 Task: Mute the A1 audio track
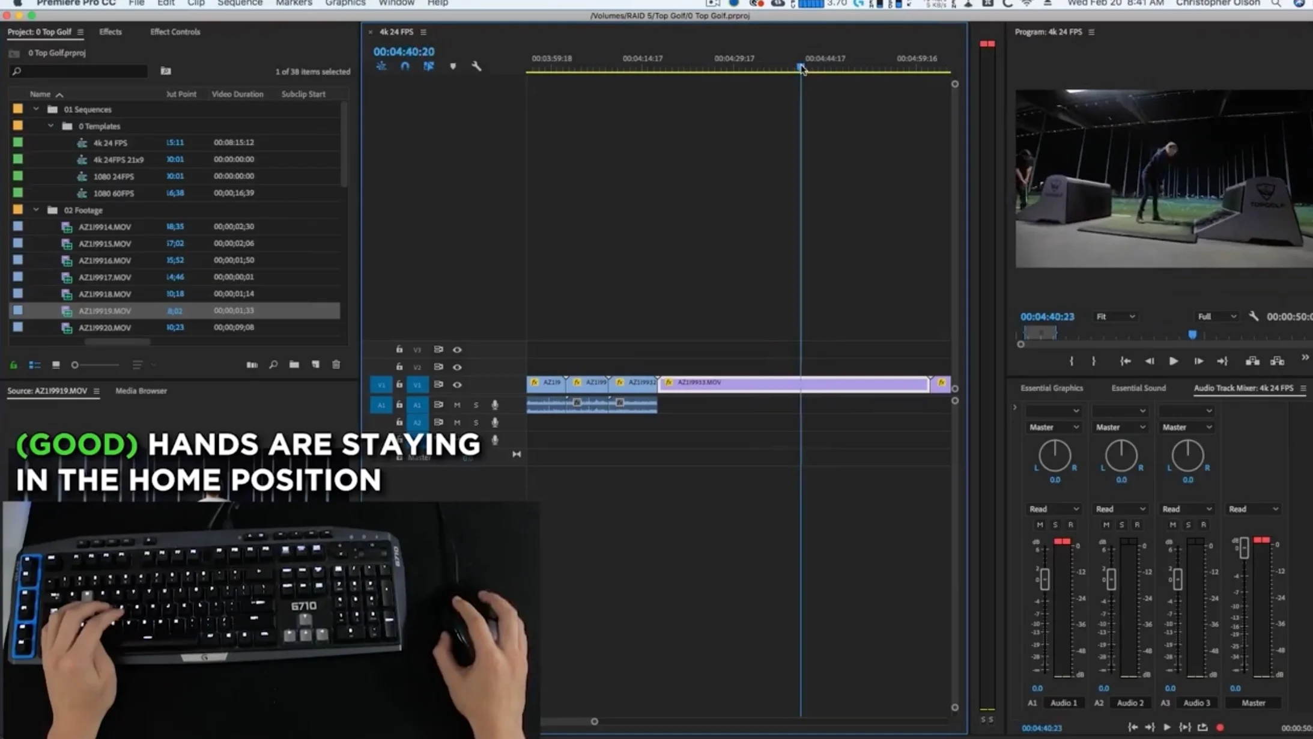(456, 405)
